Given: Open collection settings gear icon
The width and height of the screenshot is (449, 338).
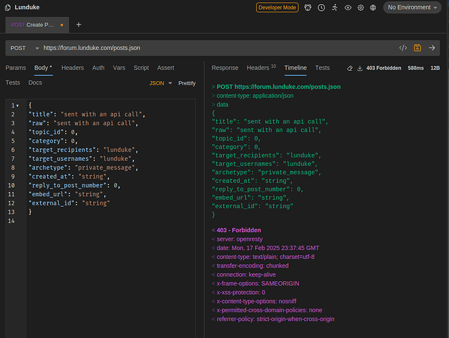Looking at the screenshot, I should coord(360,7).
